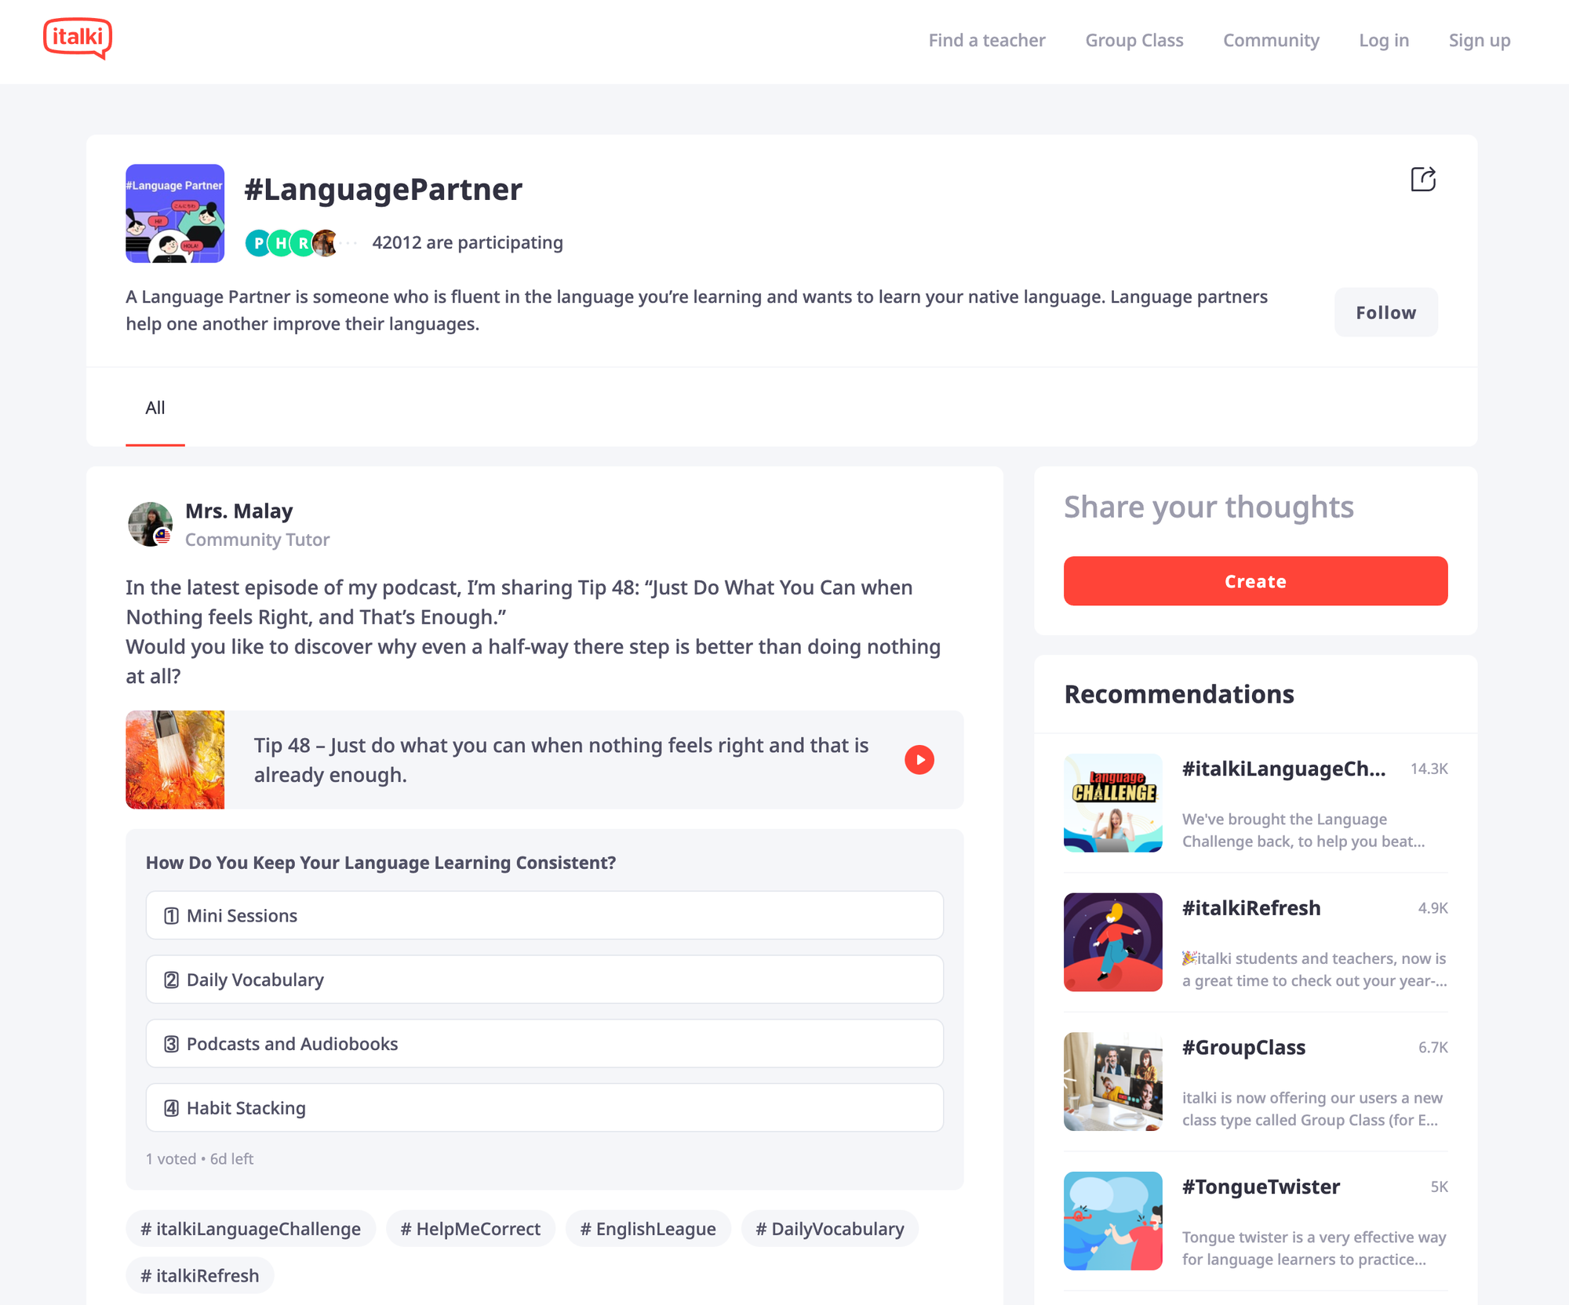The image size is (1569, 1305).
Task: Click the Create button to share thoughts
Action: click(x=1254, y=581)
